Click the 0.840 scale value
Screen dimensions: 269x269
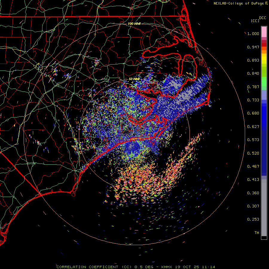[x=253, y=74]
